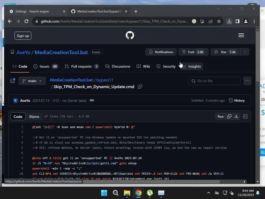Open the Issues tab
This screenshot has width=265, height=199.
click(46, 66)
